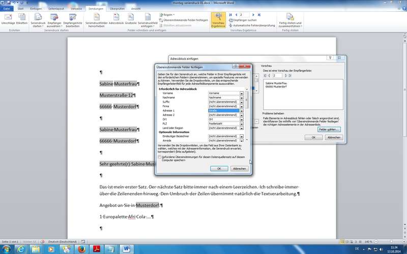The height and width of the screenshot is (254, 407).
Task: Cancel the Übereinstimmende Felder festlegen dialog
Action: (239, 169)
